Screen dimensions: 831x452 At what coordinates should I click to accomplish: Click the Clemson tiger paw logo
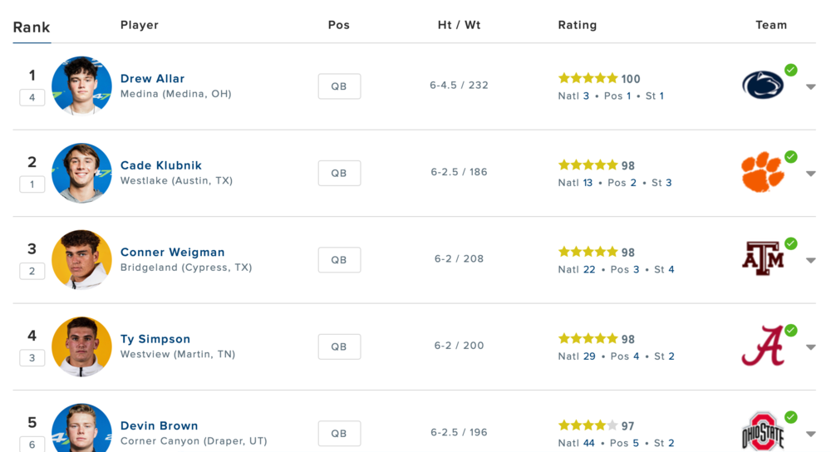[762, 173]
